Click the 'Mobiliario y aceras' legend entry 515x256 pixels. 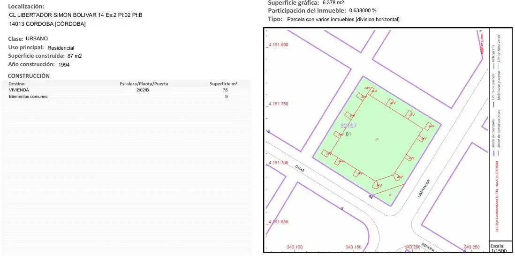coord(499,86)
